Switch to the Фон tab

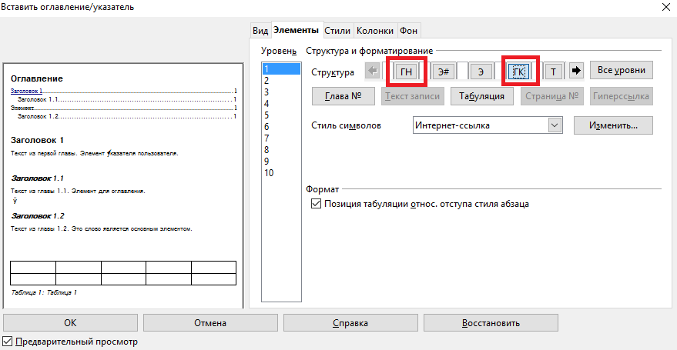pyautogui.click(x=408, y=31)
